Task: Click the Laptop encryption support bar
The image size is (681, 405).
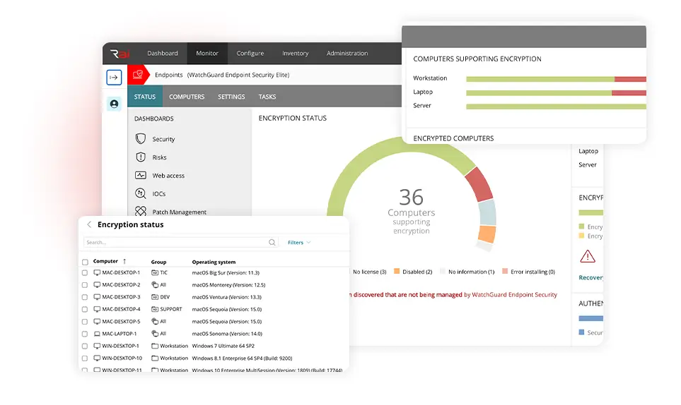Action: click(556, 92)
